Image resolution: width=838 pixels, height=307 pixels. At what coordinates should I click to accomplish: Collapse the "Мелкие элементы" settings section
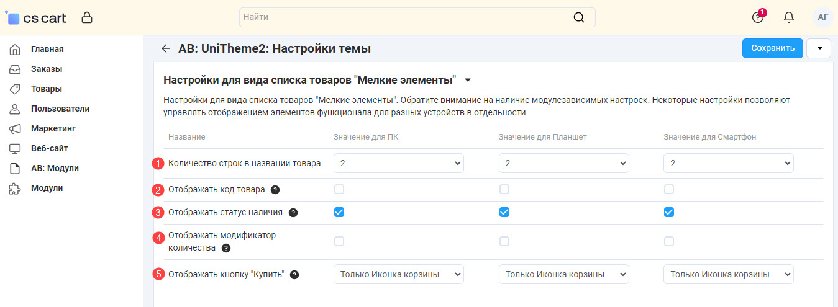tap(468, 80)
